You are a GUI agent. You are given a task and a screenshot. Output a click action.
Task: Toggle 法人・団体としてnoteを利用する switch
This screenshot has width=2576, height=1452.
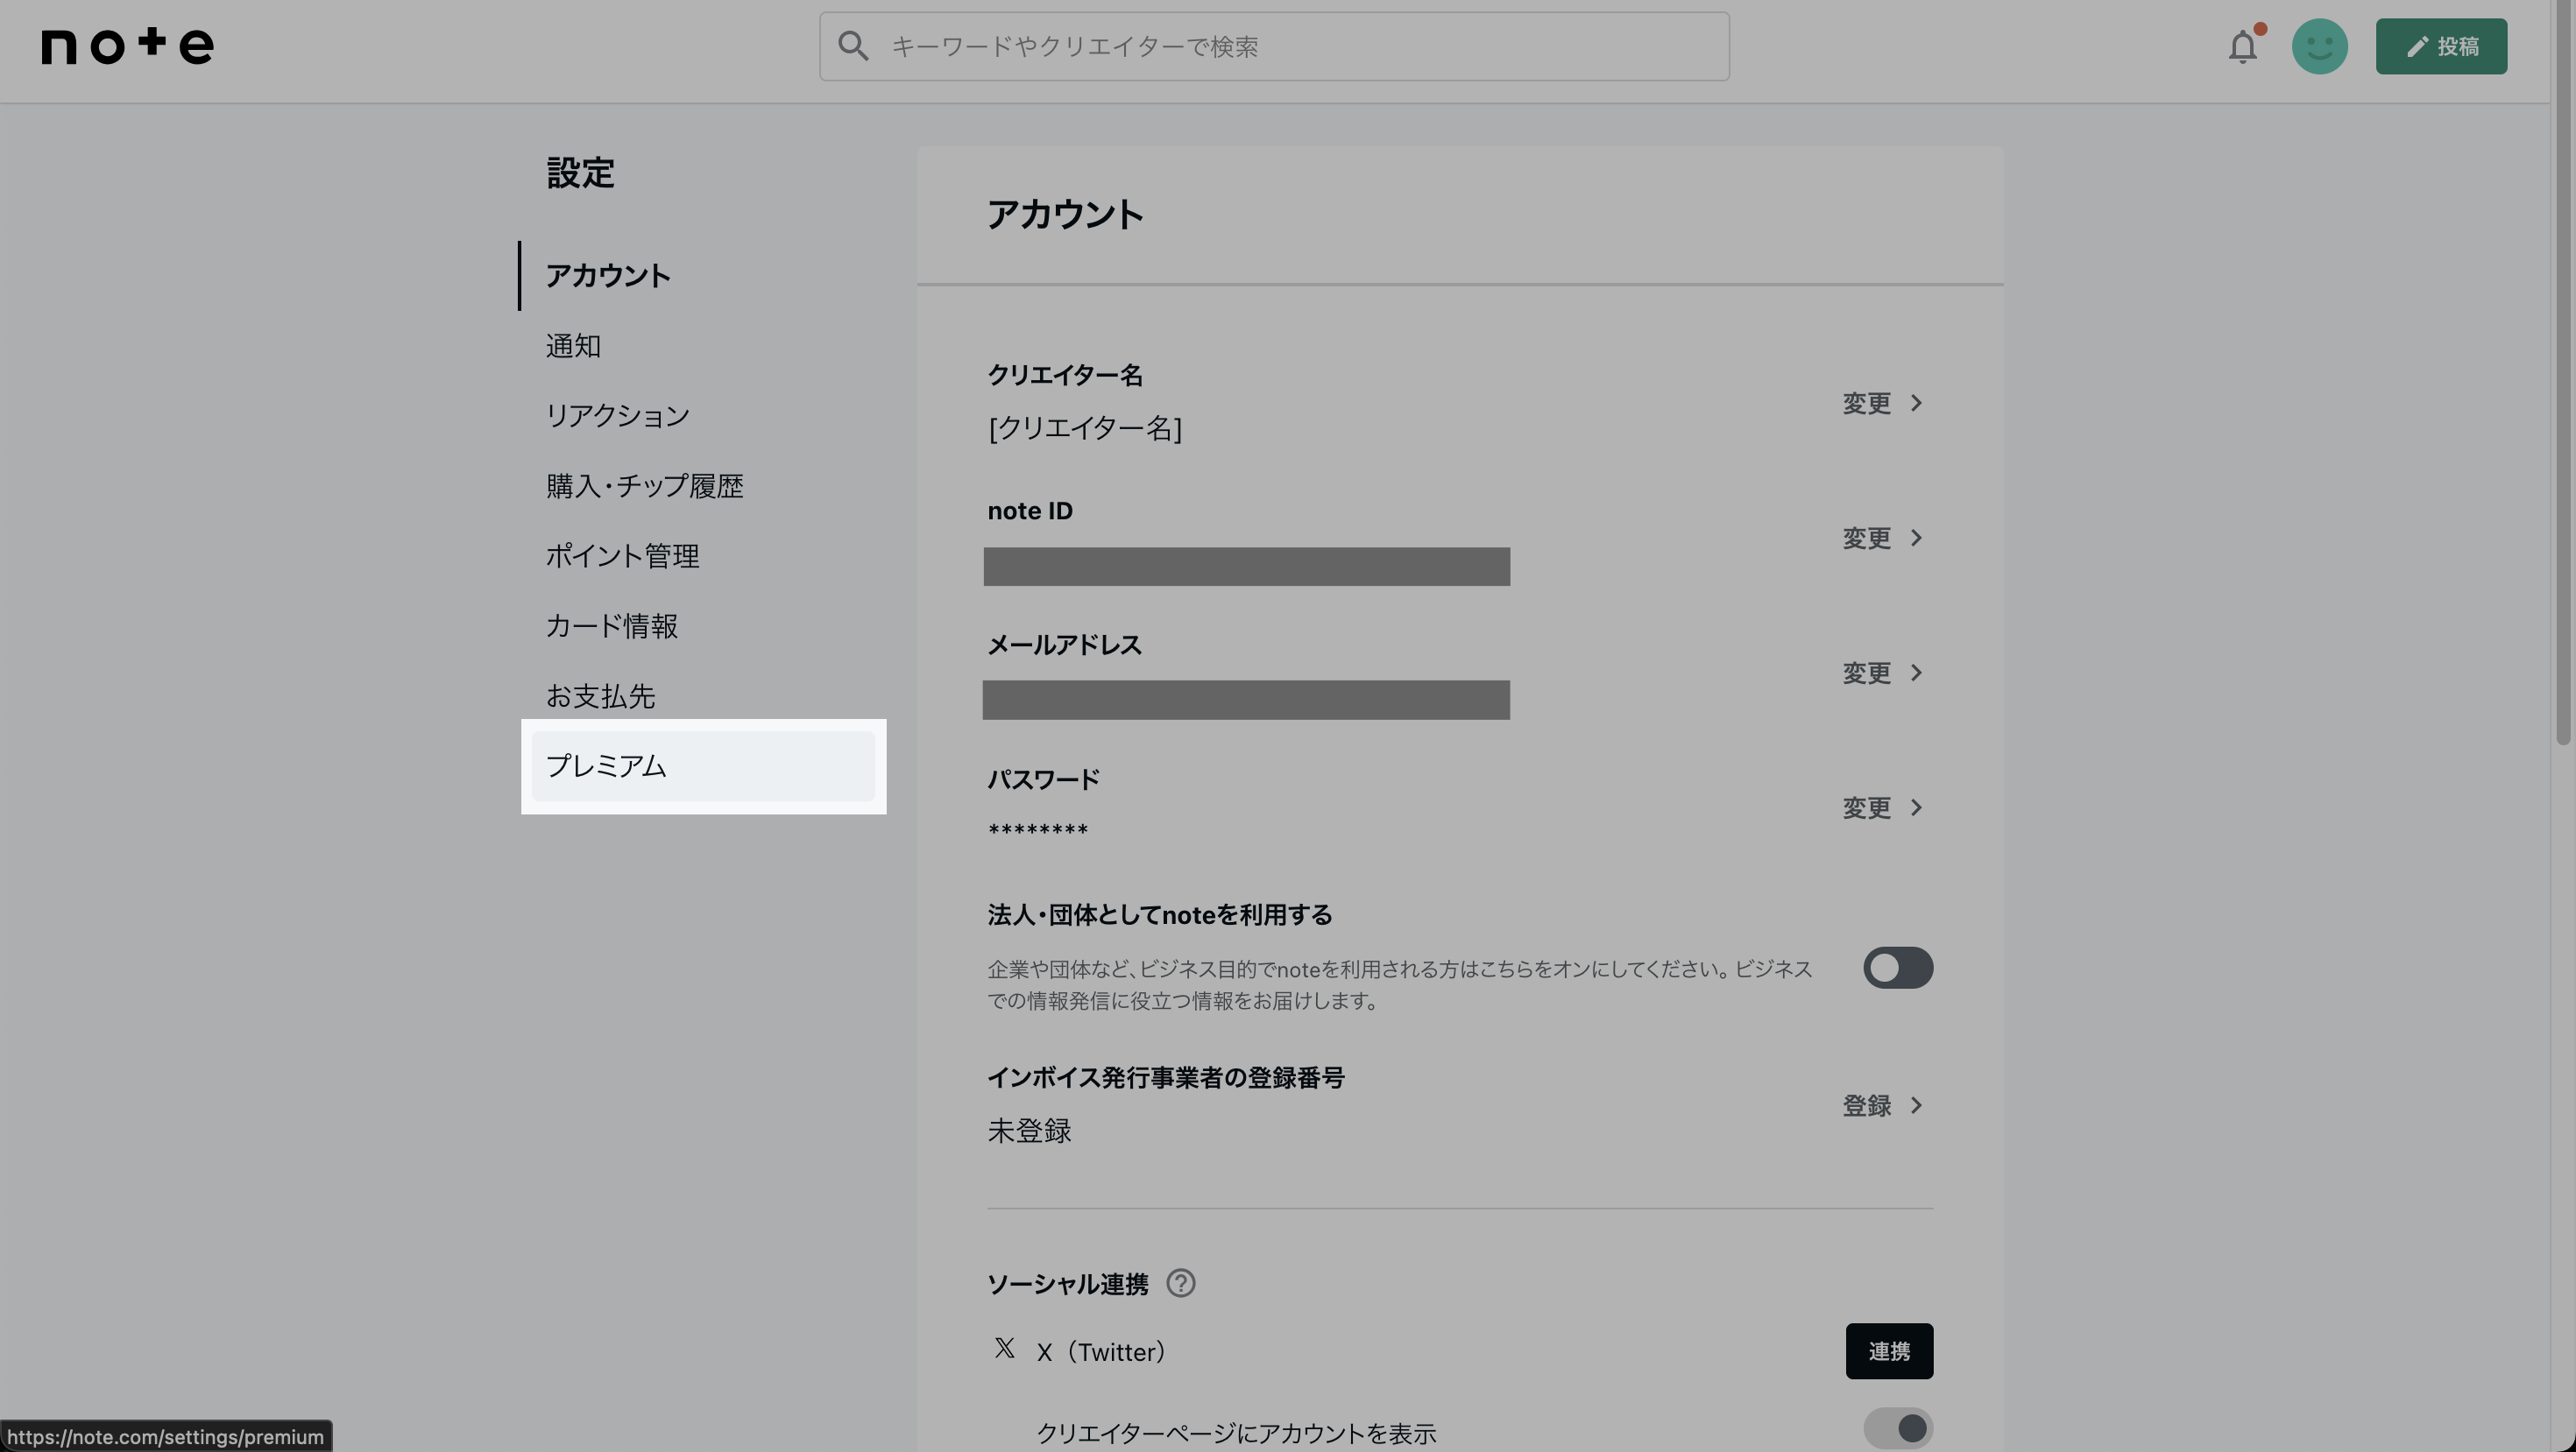coord(1897,968)
